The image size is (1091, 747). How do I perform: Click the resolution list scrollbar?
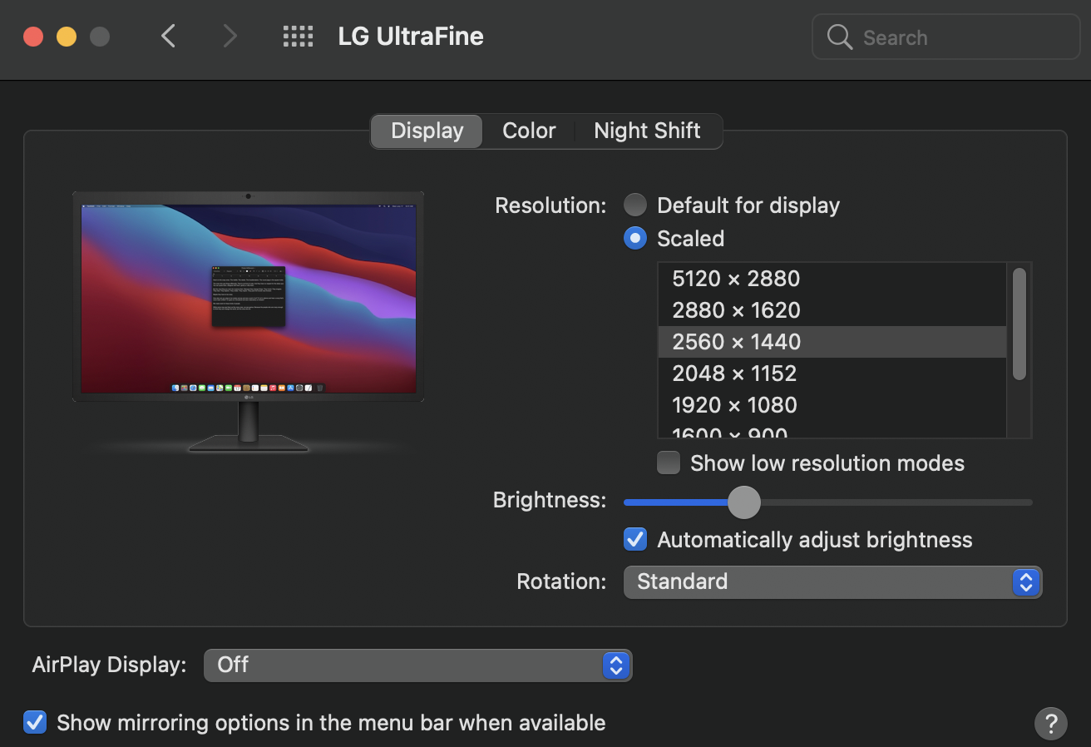tap(1019, 324)
